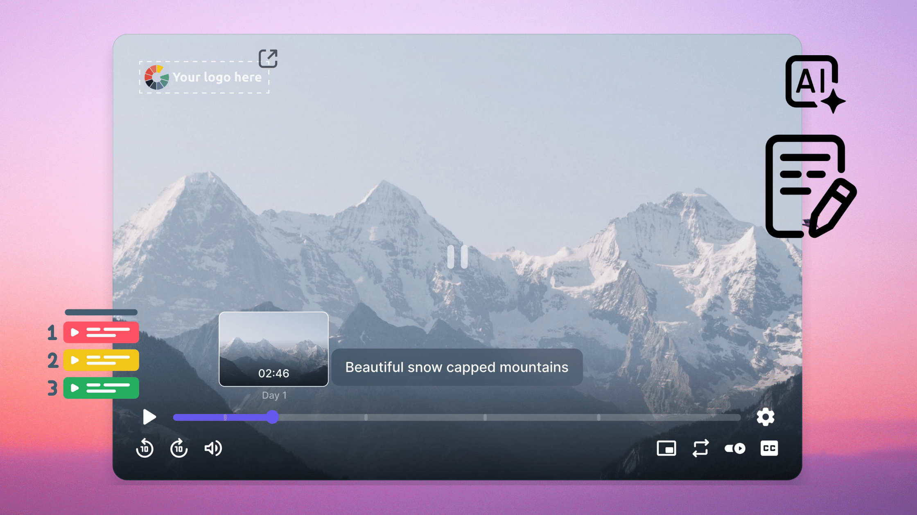Viewport: 917px width, 515px height.
Task: Enable picture-in-picture mode
Action: click(666, 448)
